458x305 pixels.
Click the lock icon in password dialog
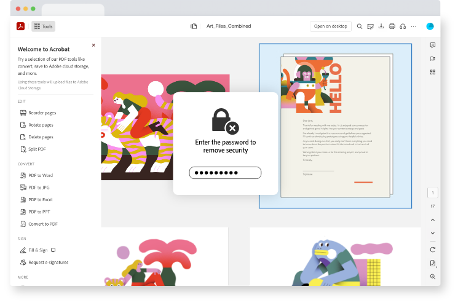point(225,122)
